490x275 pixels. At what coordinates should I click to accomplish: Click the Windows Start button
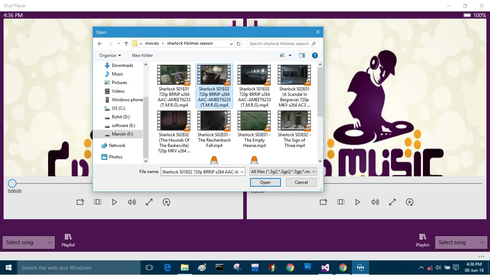click(9, 267)
